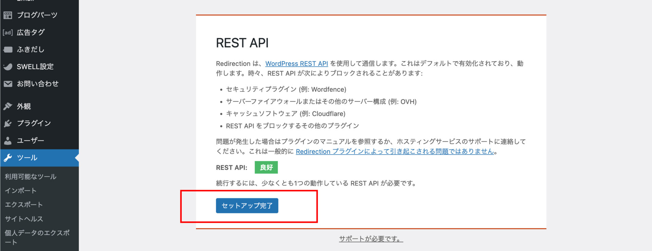Click the REST API をブロックするその他のプラグイン bullet
Viewport: 652px width, 251px height.
coord(292,126)
